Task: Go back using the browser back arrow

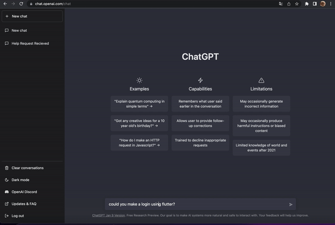Action: [x=5, y=4]
